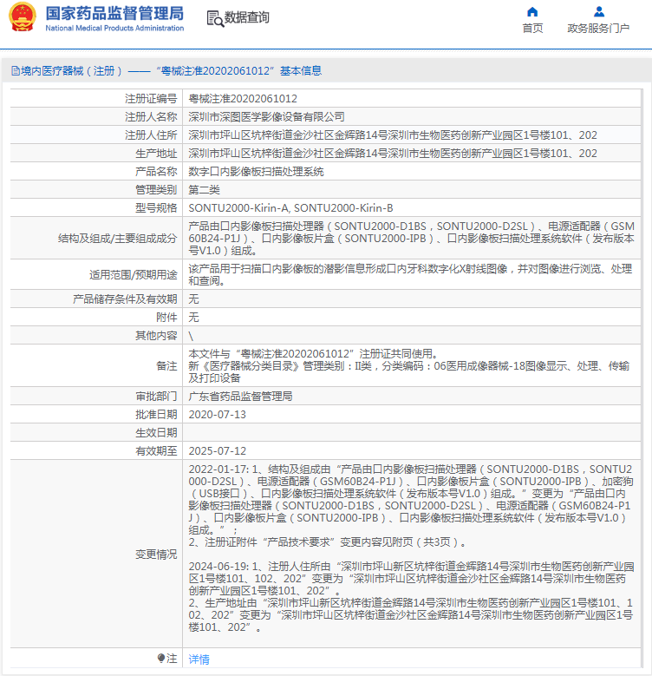Image resolution: width=652 pixels, height=676 pixels.
Task: Open the 详情 link
Action: (x=199, y=659)
